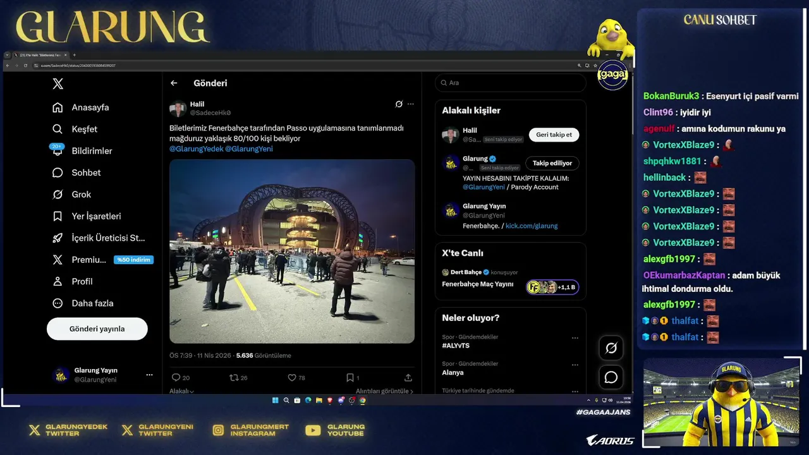Open options dots for Alanya trend

coord(575,365)
